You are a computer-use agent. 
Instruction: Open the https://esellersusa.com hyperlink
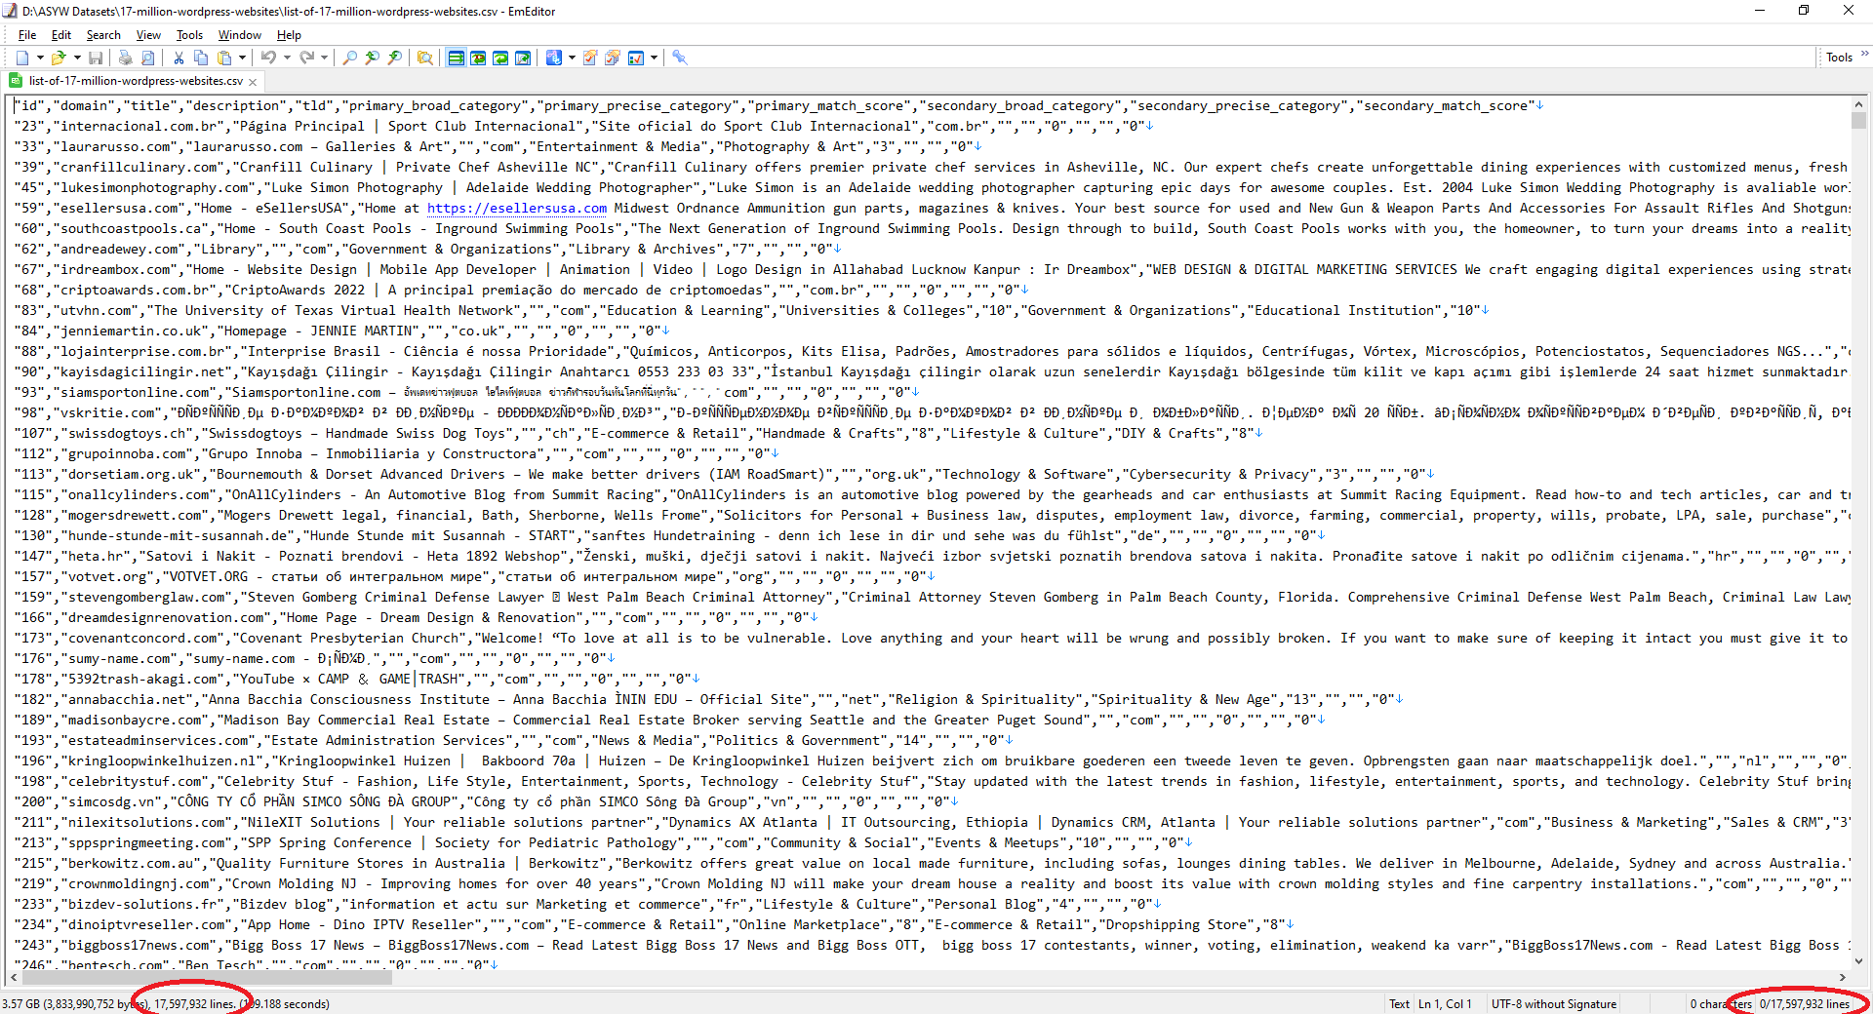(516, 208)
